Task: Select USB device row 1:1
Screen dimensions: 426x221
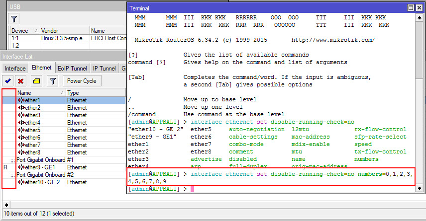Action: [x=68, y=38]
